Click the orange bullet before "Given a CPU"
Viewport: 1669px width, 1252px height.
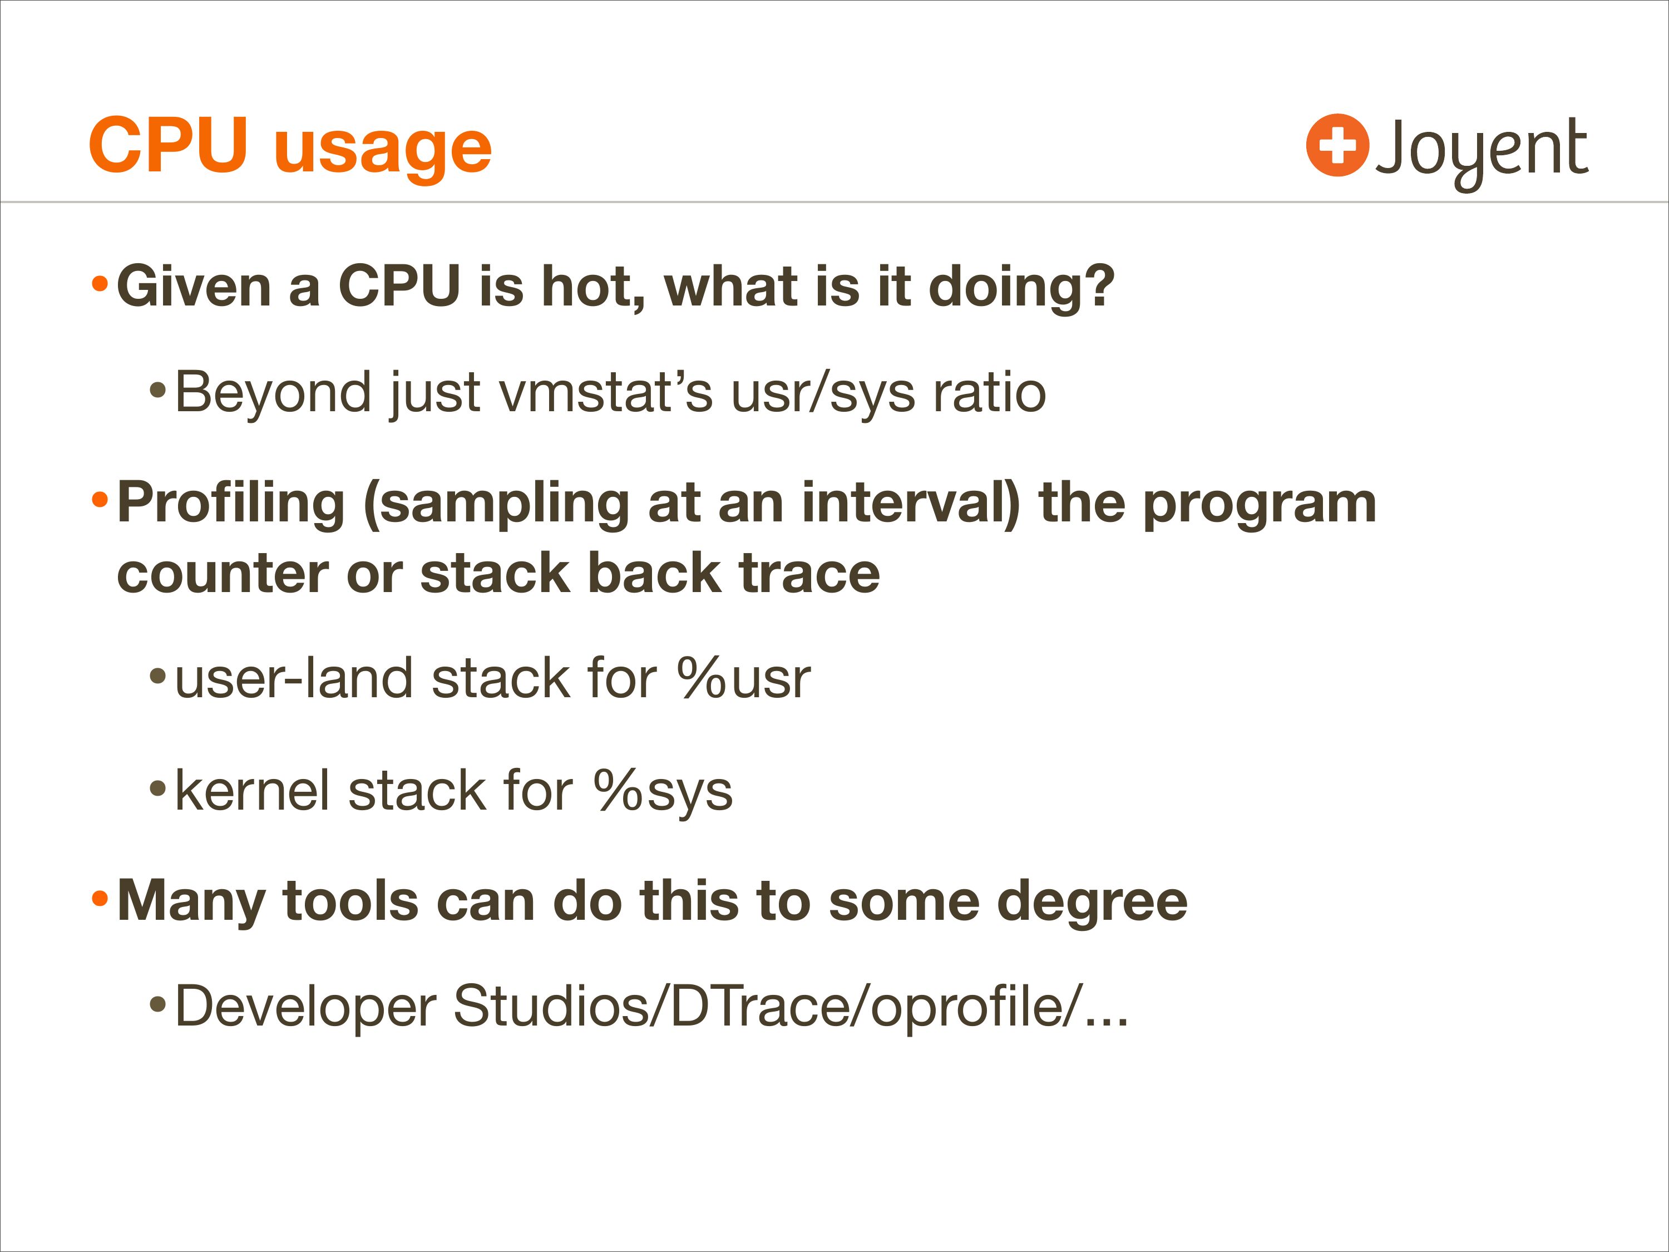[98, 285]
